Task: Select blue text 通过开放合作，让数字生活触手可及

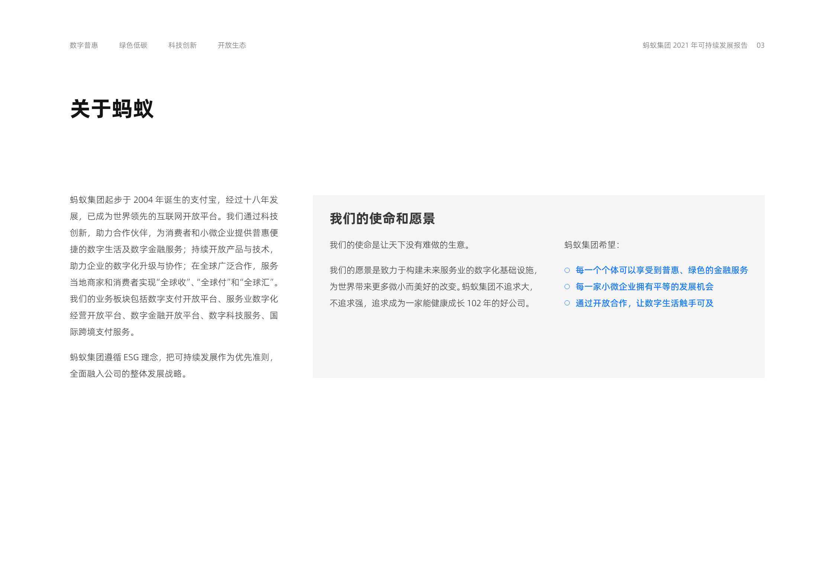Action: coord(644,303)
